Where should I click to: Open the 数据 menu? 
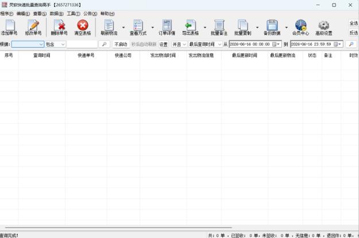tap(56, 14)
